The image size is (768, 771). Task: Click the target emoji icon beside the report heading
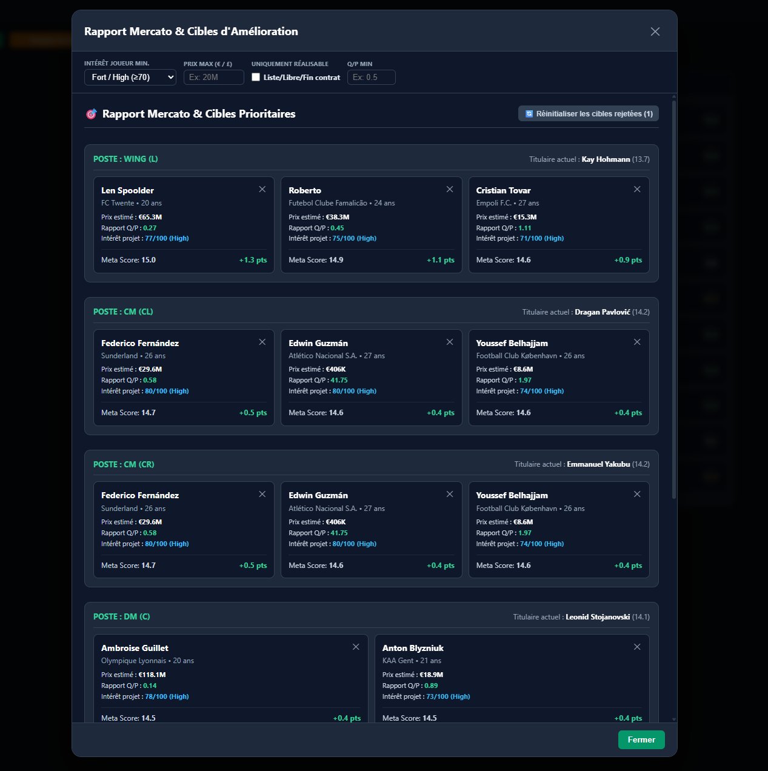91,114
